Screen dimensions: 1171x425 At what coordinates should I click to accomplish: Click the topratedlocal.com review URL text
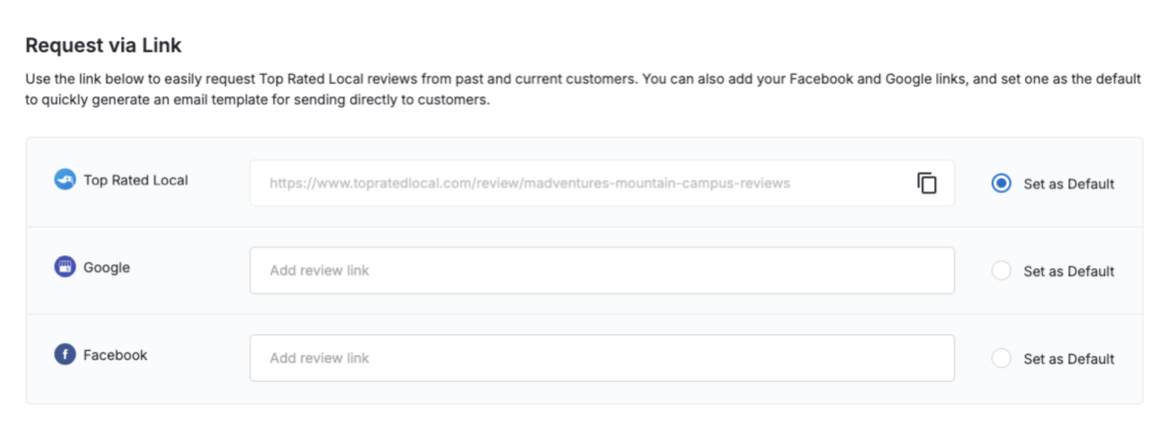tap(529, 183)
